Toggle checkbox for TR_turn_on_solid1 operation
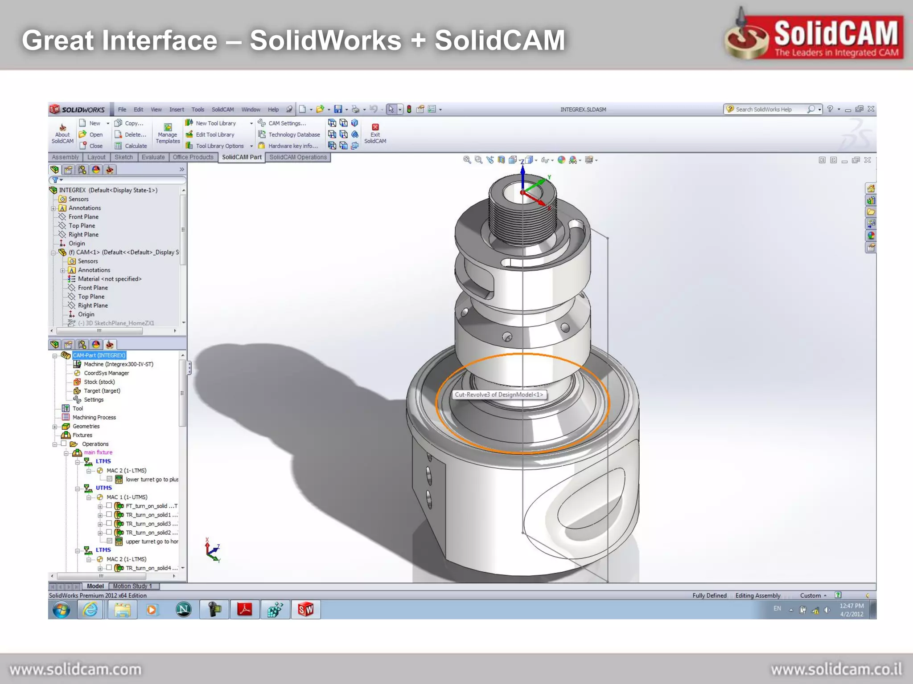 [x=109, y=514]
